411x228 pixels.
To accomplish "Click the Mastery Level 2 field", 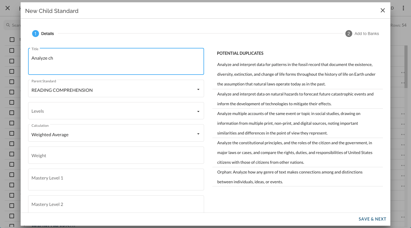I will (116, 204).
